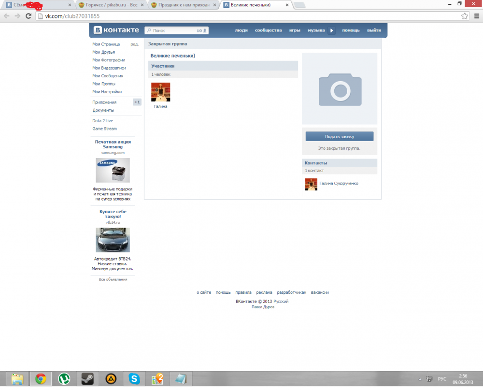Show hidden system tray icons arrow
The height and width of the screenshot is (390, 483).
pos(420,379)
